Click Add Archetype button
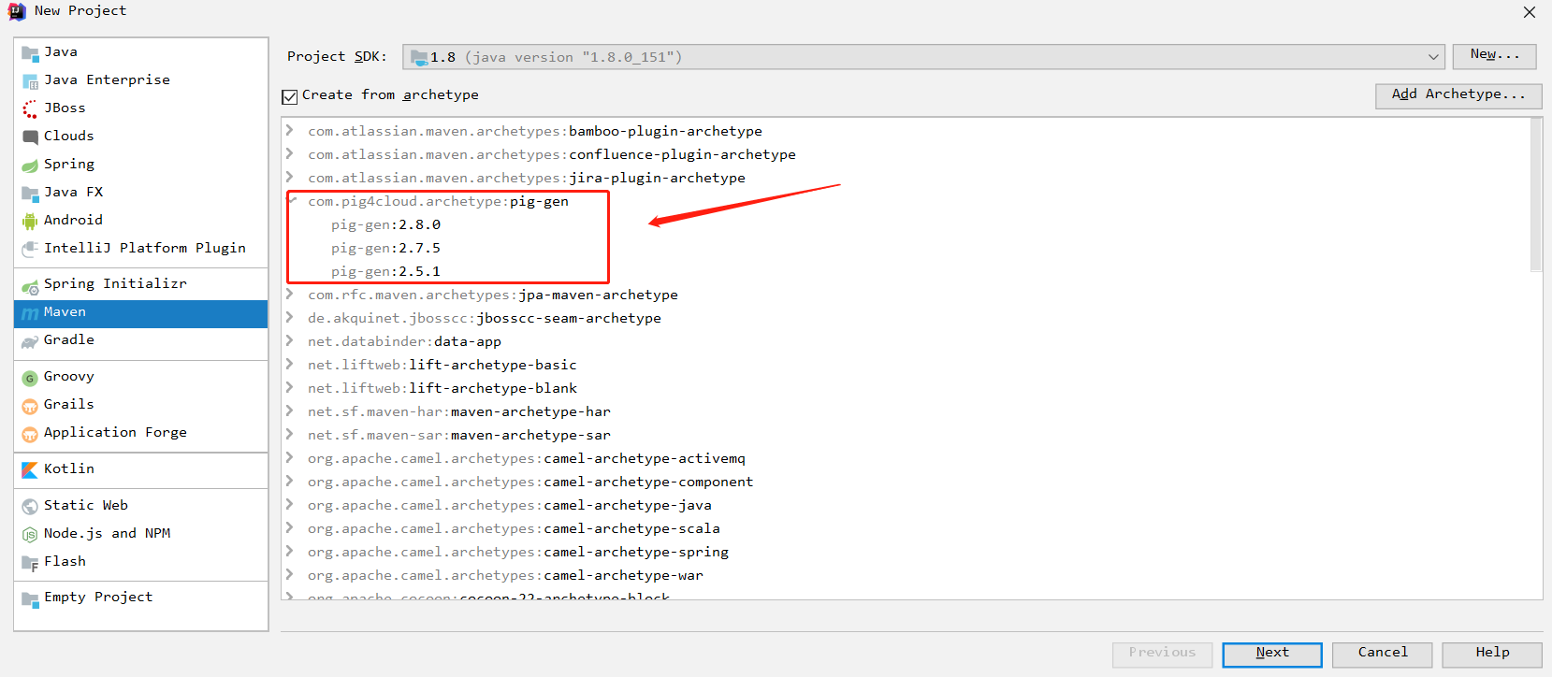Viewport: 1552px width, 677px height. 1458,95
